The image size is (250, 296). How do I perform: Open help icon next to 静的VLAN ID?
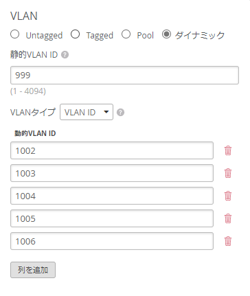(x=65, y=55)
